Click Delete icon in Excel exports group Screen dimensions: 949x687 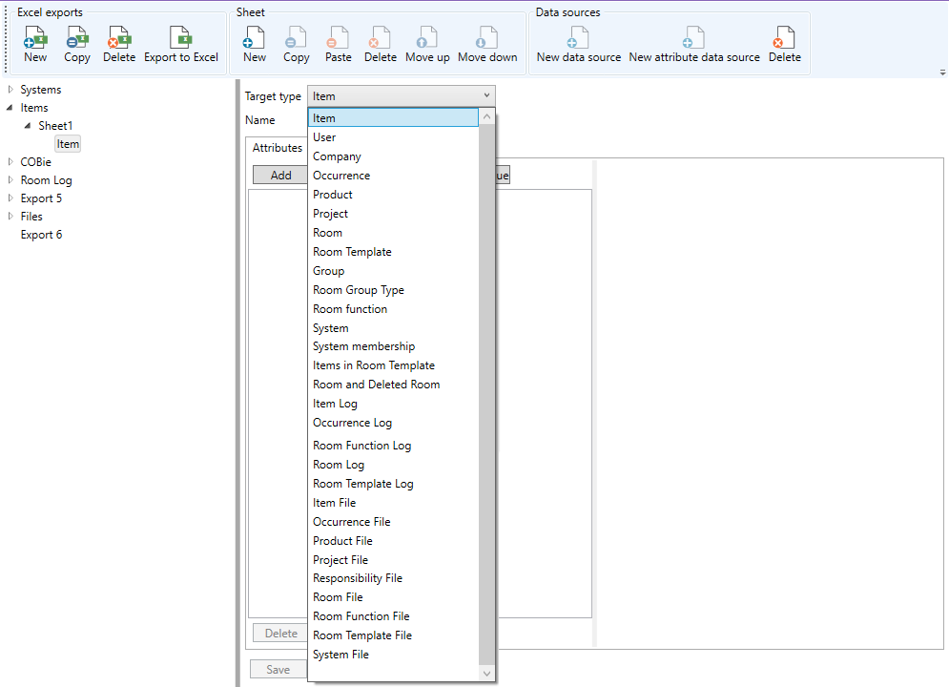pyautogui.click(x=119, y=39)
